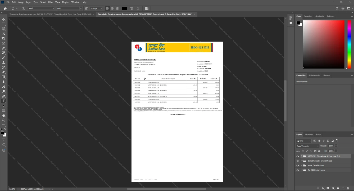Open the search icon at top right
Screen dimensions: 354x191
pyautogui.click(x=337, y=8)
